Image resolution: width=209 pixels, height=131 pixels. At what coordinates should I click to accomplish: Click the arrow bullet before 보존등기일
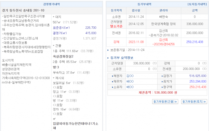108,50
